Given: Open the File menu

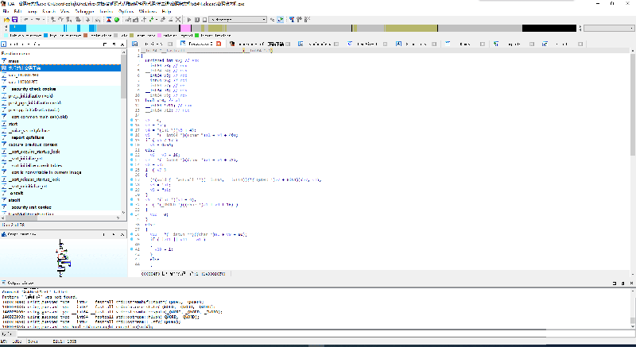Looking at the screenshot, I should coord(6,12).
